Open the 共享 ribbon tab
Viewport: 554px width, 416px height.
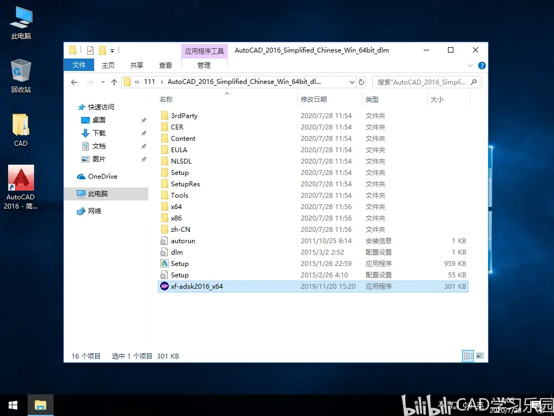pyautogui.click(x=137, y=65)
